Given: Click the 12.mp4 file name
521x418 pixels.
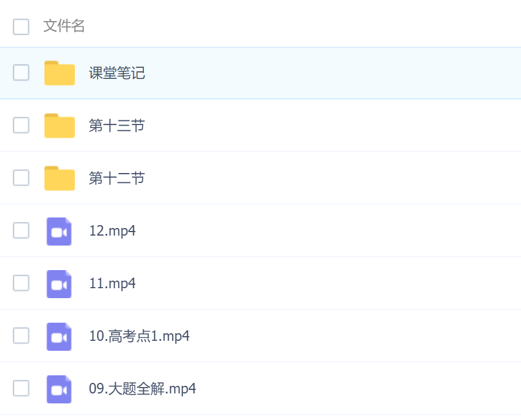Looking at the screenshot, I should tap(112, 231).
